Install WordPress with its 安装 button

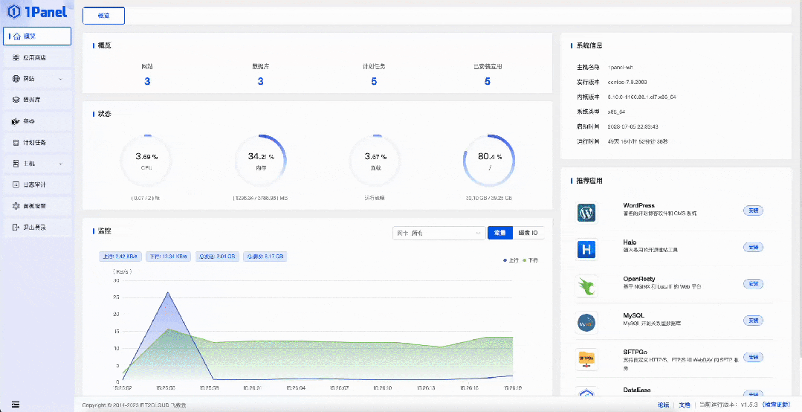coord(753,210)
